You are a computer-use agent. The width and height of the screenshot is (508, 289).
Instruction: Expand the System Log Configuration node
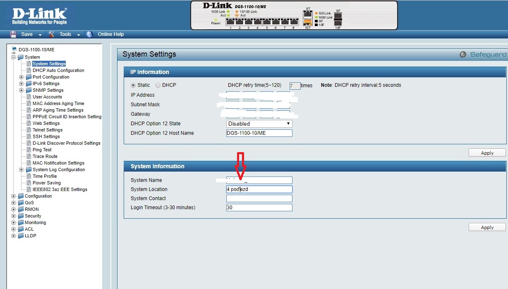(x=22, y=170)
